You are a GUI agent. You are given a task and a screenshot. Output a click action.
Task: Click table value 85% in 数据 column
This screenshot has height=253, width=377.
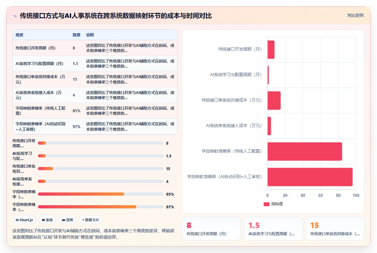76,111
